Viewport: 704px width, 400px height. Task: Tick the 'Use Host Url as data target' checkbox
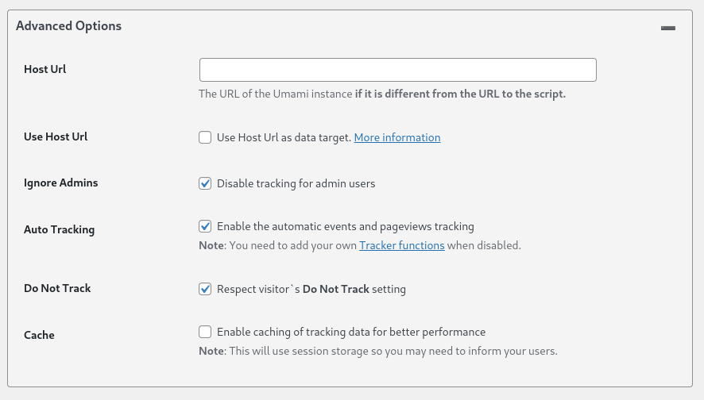coord(205,137)
